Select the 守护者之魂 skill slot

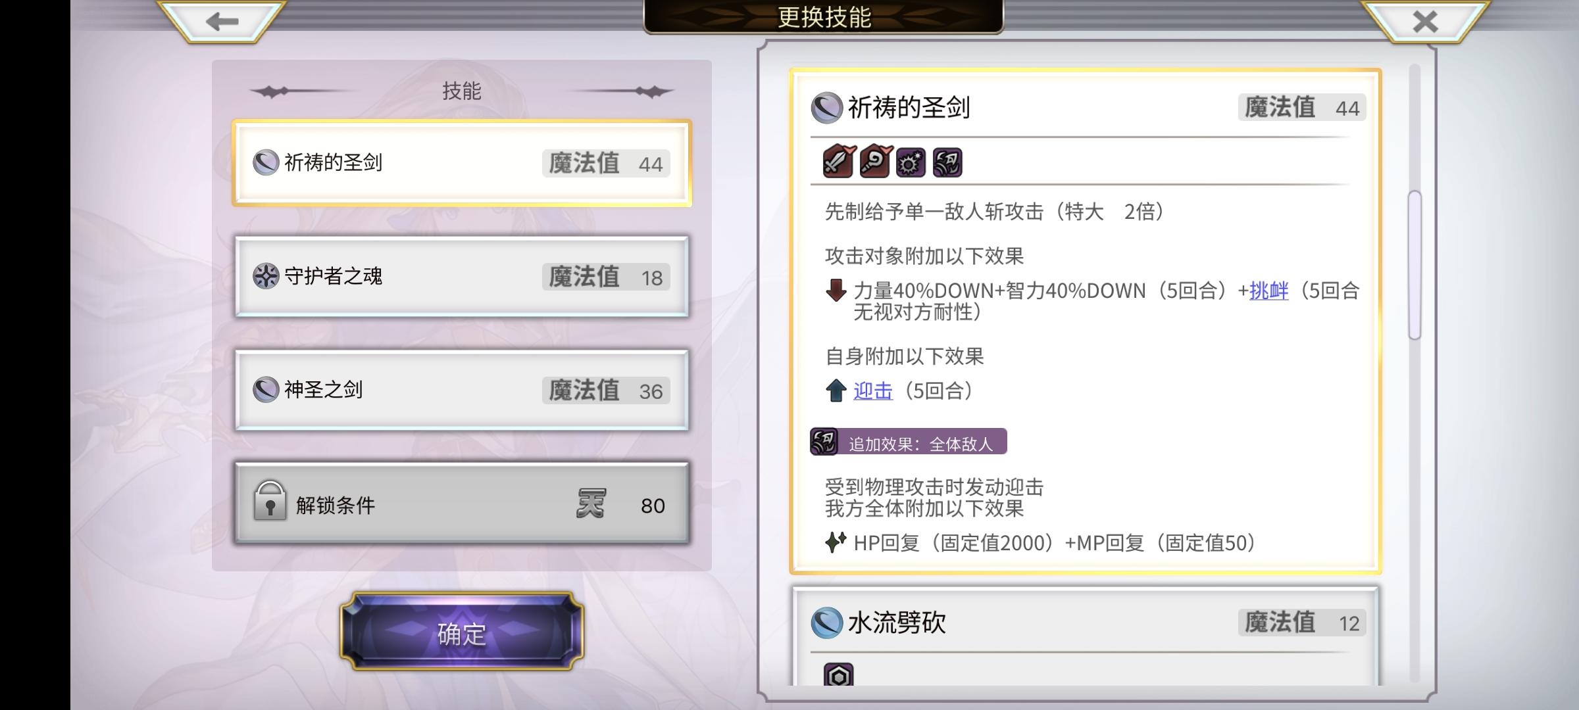pos(462,277)
